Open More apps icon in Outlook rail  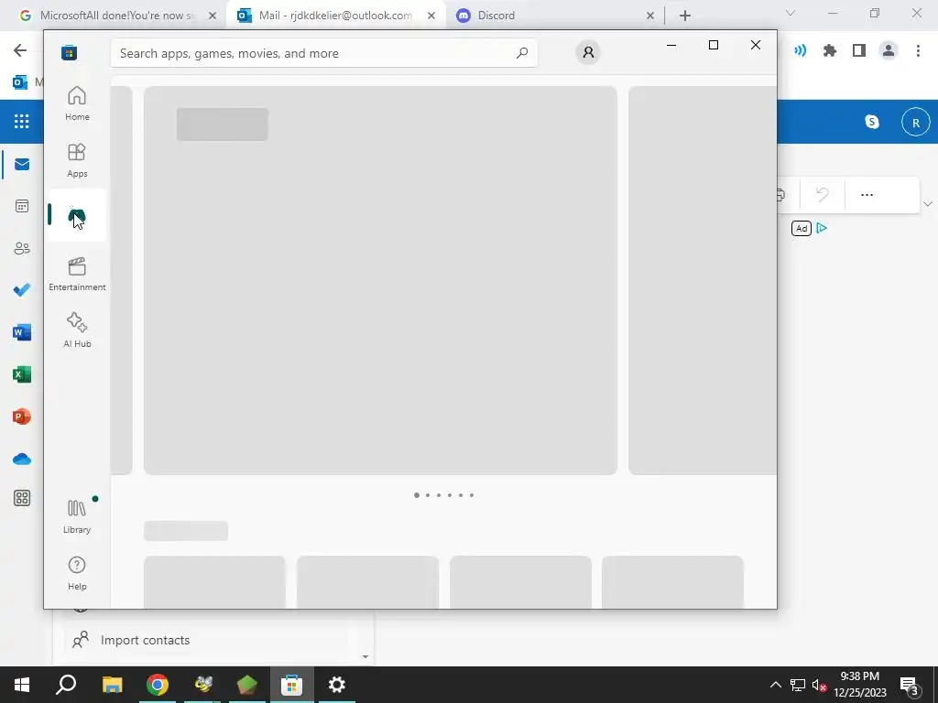tap(22, 498)
